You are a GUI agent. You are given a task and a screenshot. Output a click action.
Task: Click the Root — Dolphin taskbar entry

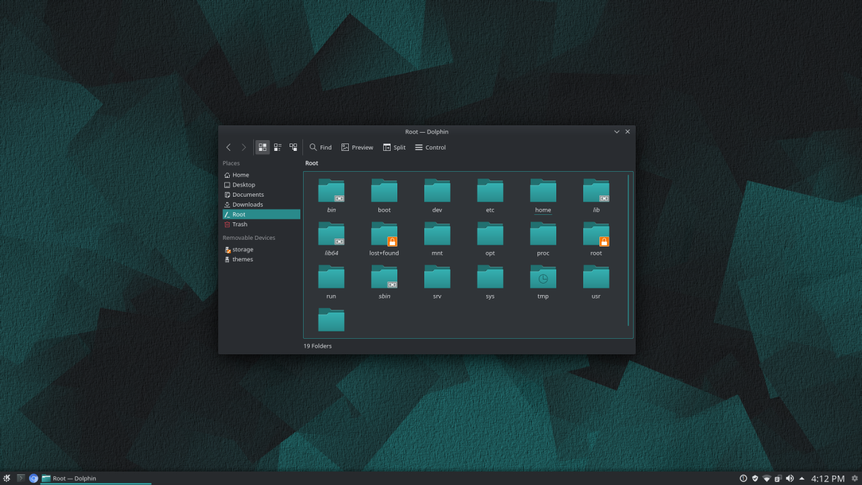[96, 478]
